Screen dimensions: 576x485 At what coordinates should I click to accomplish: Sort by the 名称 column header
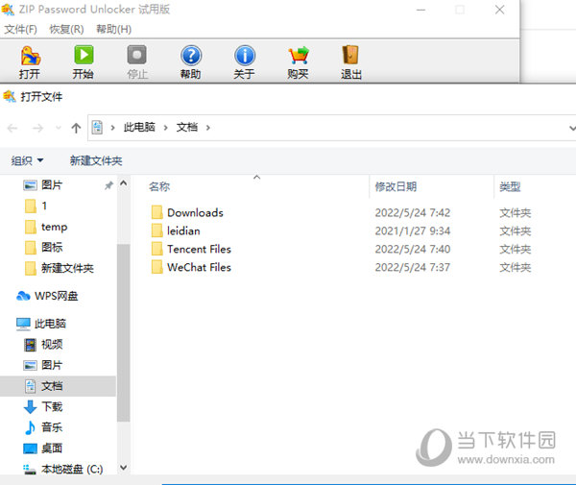[159, 186]
